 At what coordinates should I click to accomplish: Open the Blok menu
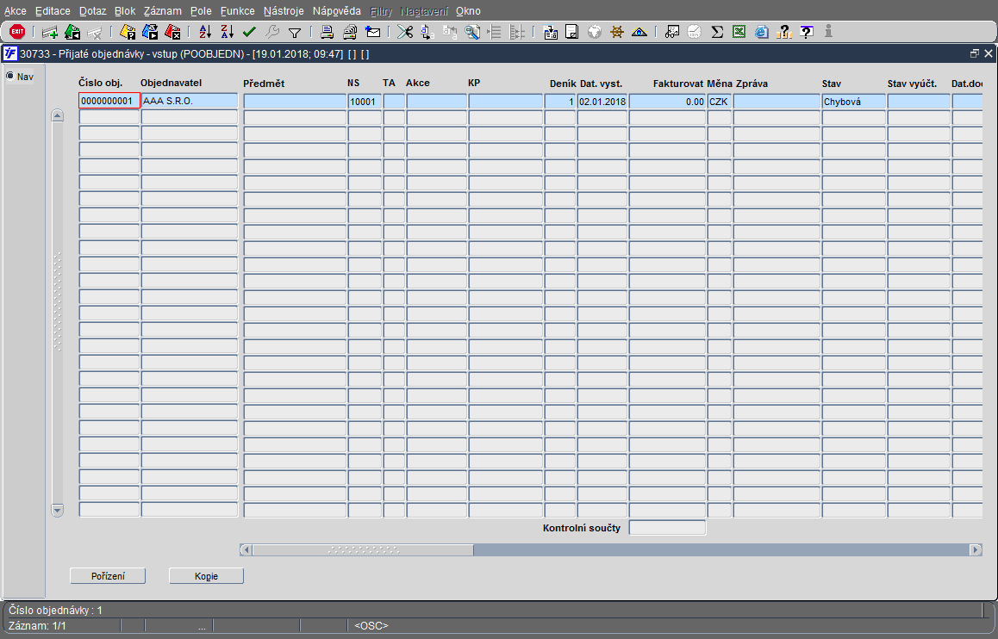coord(125,11)
